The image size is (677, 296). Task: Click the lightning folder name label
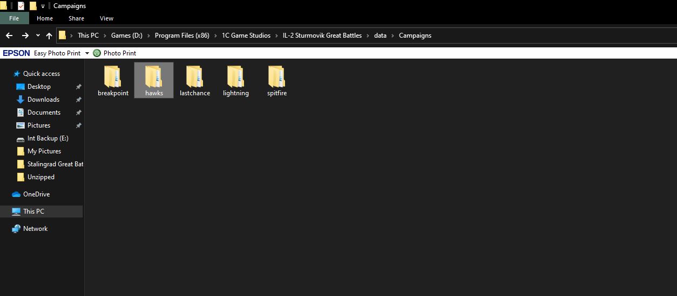click(x=236, y=93)
